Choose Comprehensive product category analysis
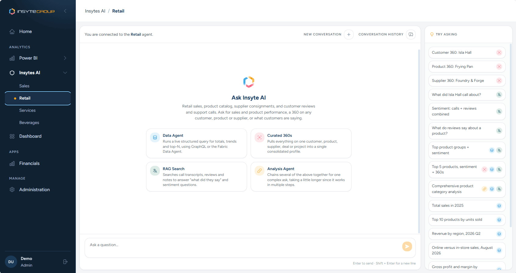This screenshot has width=516, height=273. tap(467, 189)
